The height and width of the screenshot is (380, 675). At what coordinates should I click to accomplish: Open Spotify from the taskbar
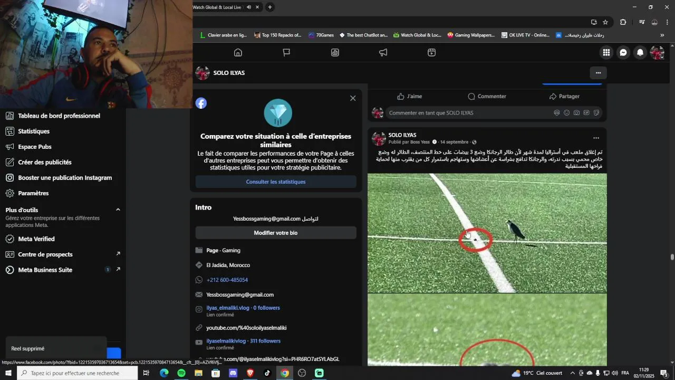[181, 373]
